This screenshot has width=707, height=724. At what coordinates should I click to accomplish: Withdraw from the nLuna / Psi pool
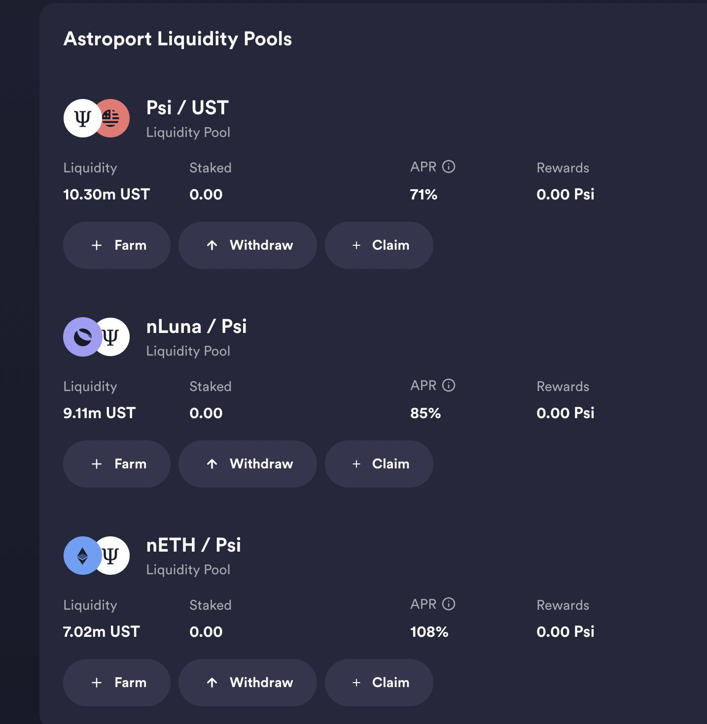(247, 464)
